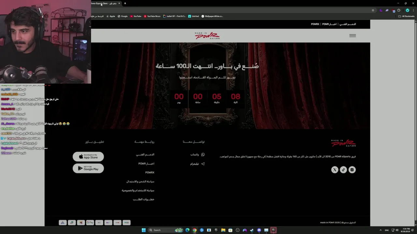
Task: Open the WallpapersWide bookmark
Action: coord(212,16)
